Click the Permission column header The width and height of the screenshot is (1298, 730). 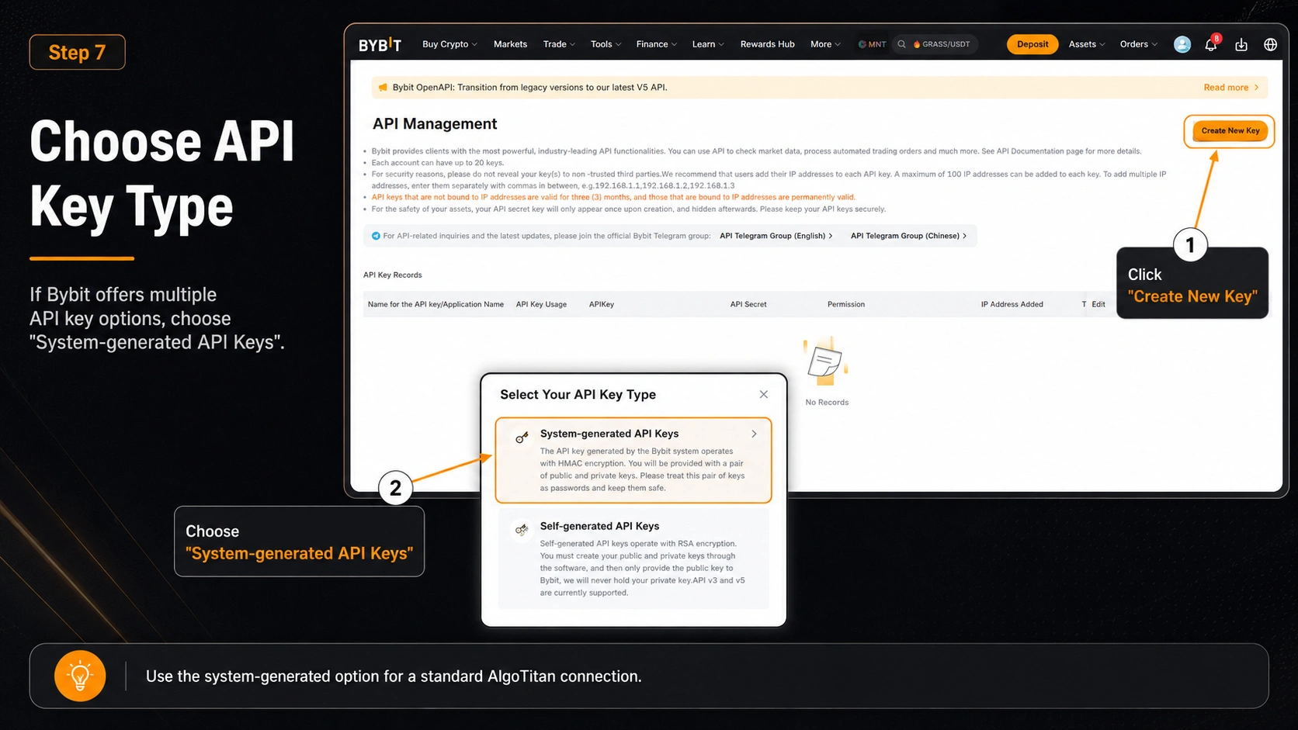845,304
